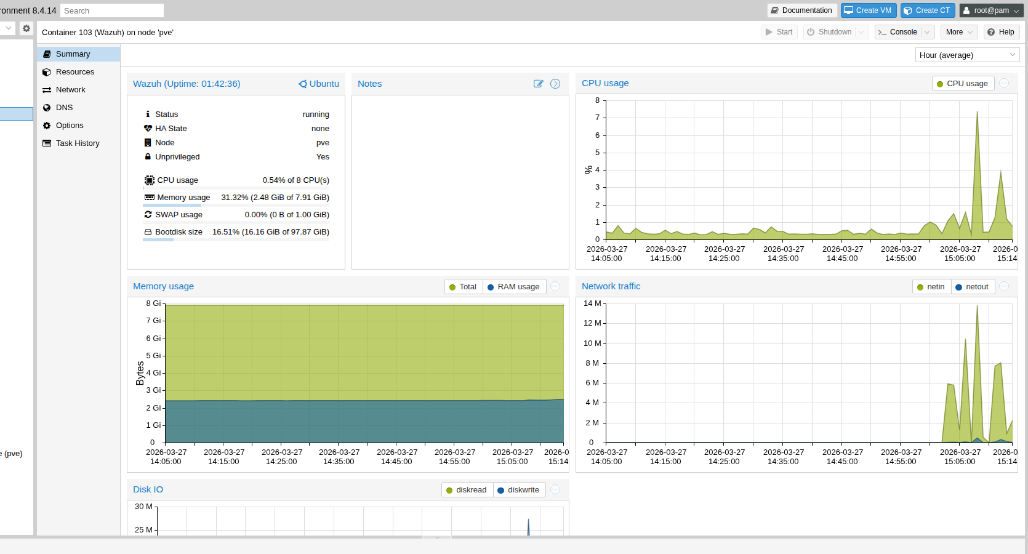
Task: Click the Options gear icon in sidebar
Action: tap(47, 126)
